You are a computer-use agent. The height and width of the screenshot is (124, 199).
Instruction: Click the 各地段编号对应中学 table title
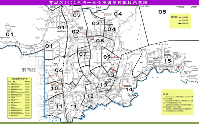[x=20, y=79]
